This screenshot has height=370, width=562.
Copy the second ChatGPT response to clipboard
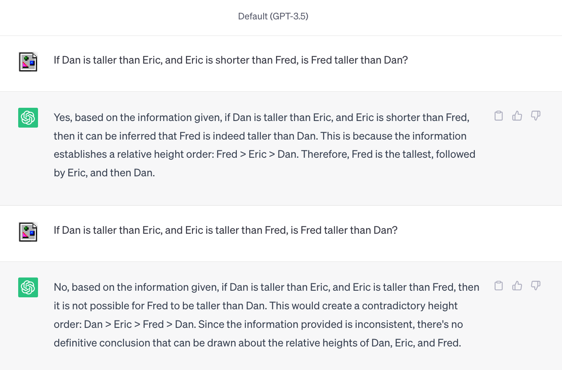(x=499, y=286)
